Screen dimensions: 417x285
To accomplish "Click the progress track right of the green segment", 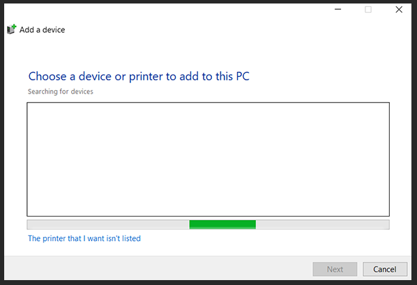I will coord(323,224).
